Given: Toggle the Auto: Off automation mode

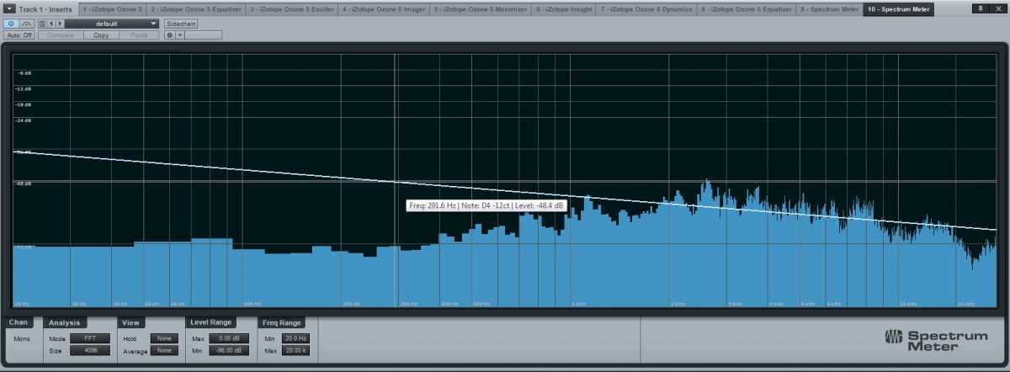Looking at the screenshot, I should [x=19, y=35].
